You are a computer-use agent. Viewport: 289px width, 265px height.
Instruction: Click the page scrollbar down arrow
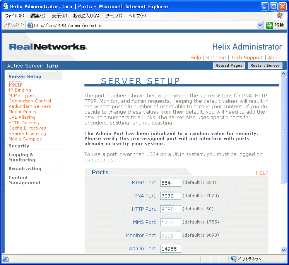(x=283, y=250)
